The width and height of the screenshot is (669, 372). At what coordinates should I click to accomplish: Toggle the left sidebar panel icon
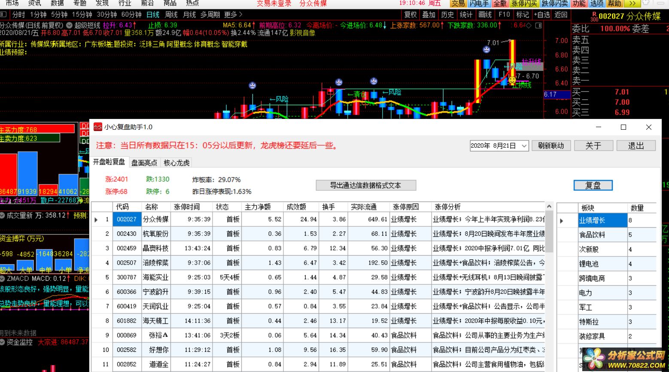tap(3, 15)
